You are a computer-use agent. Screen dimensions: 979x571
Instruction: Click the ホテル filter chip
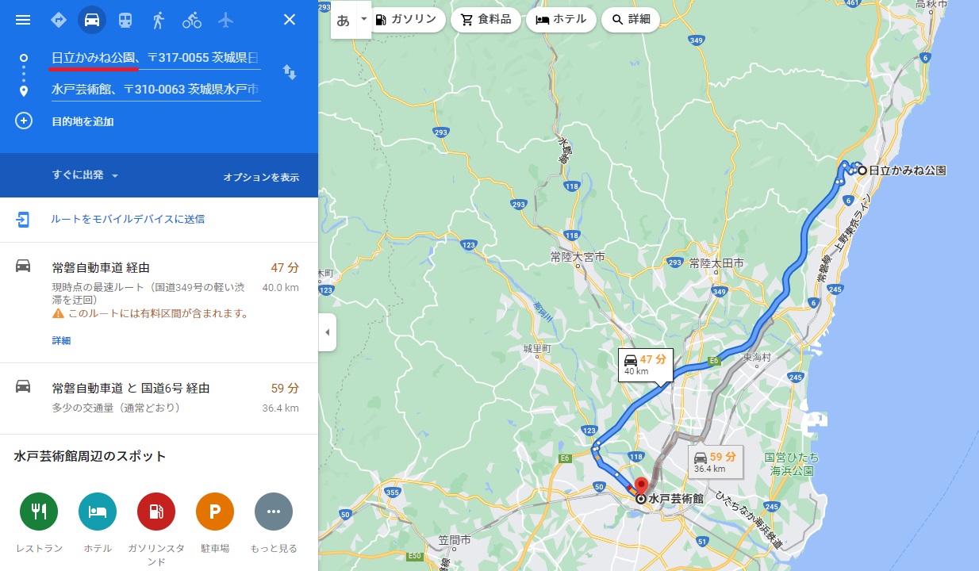click(562, 20)
